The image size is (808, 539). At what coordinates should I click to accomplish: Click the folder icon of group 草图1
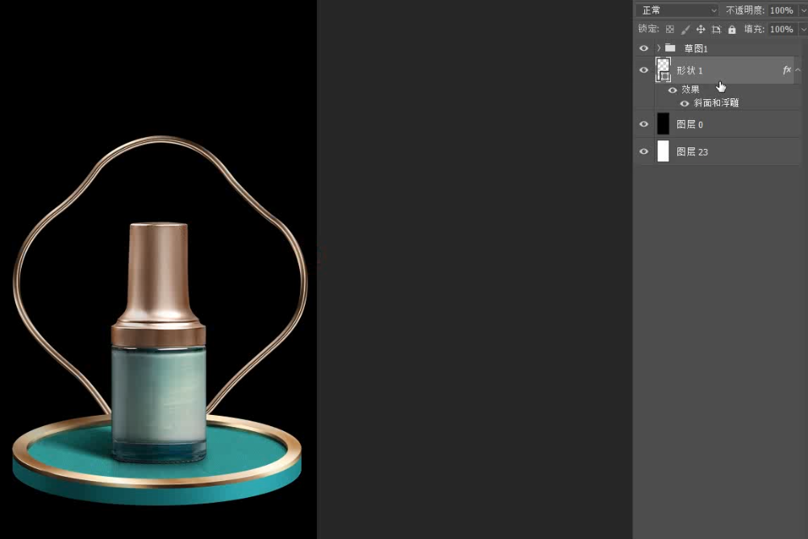[x=670, y=48]
